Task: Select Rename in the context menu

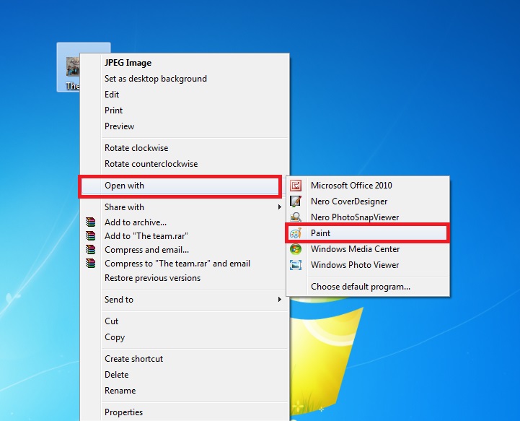Action: pos(120,391)
